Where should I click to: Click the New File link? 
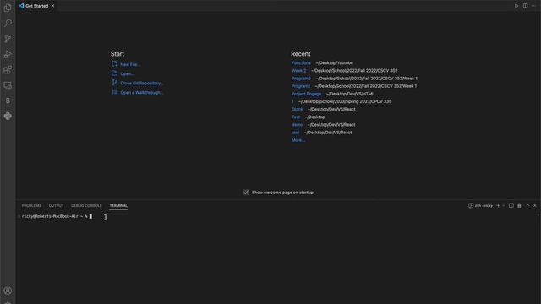[x=130, y=64]
